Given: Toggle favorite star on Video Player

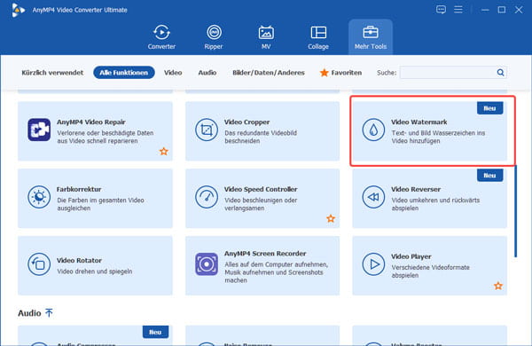Looking at the screenshot, I should click(498, 286).
